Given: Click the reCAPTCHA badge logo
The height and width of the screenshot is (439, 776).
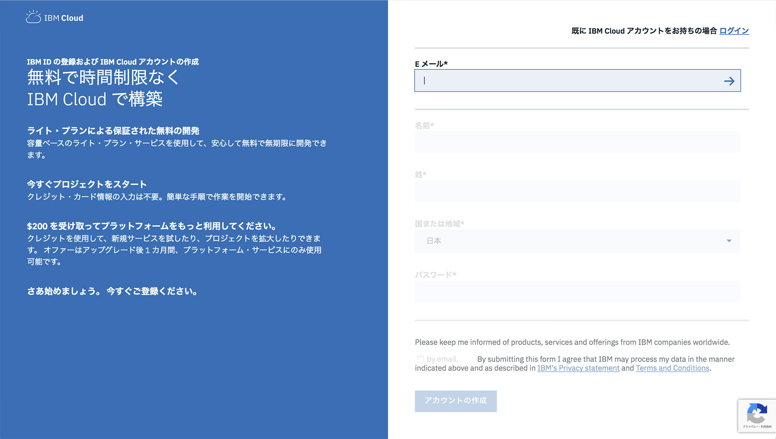Looking at the screenshot, I should tap(757, 413).
